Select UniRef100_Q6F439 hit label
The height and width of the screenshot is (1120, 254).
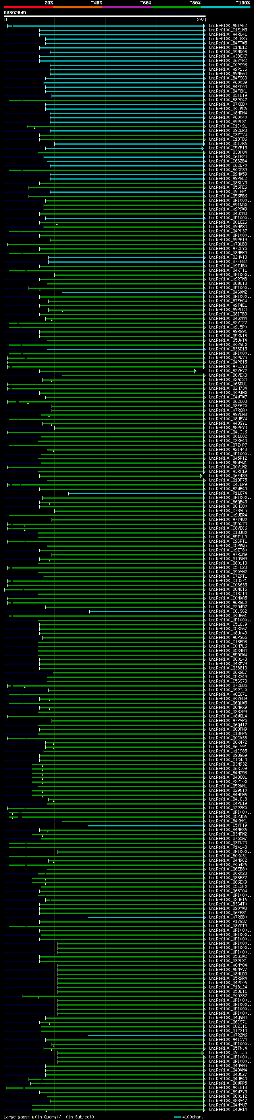(227, 476)
